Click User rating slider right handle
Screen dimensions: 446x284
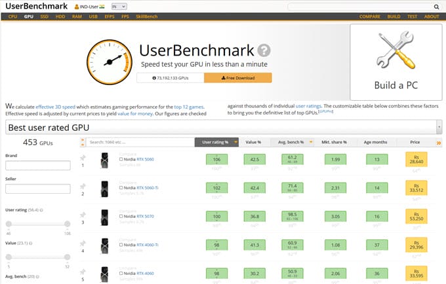[68, 224]
